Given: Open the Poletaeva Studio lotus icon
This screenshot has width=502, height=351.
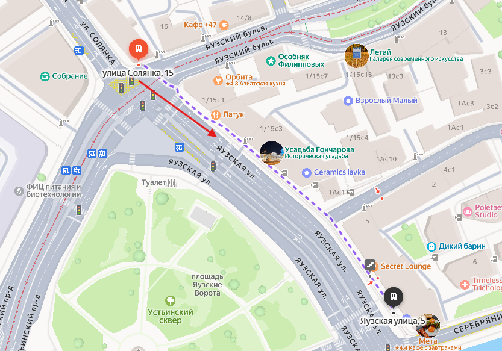Looking at the screenshot, I should (468, 211).
